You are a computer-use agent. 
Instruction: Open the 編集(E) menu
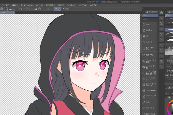15,5
